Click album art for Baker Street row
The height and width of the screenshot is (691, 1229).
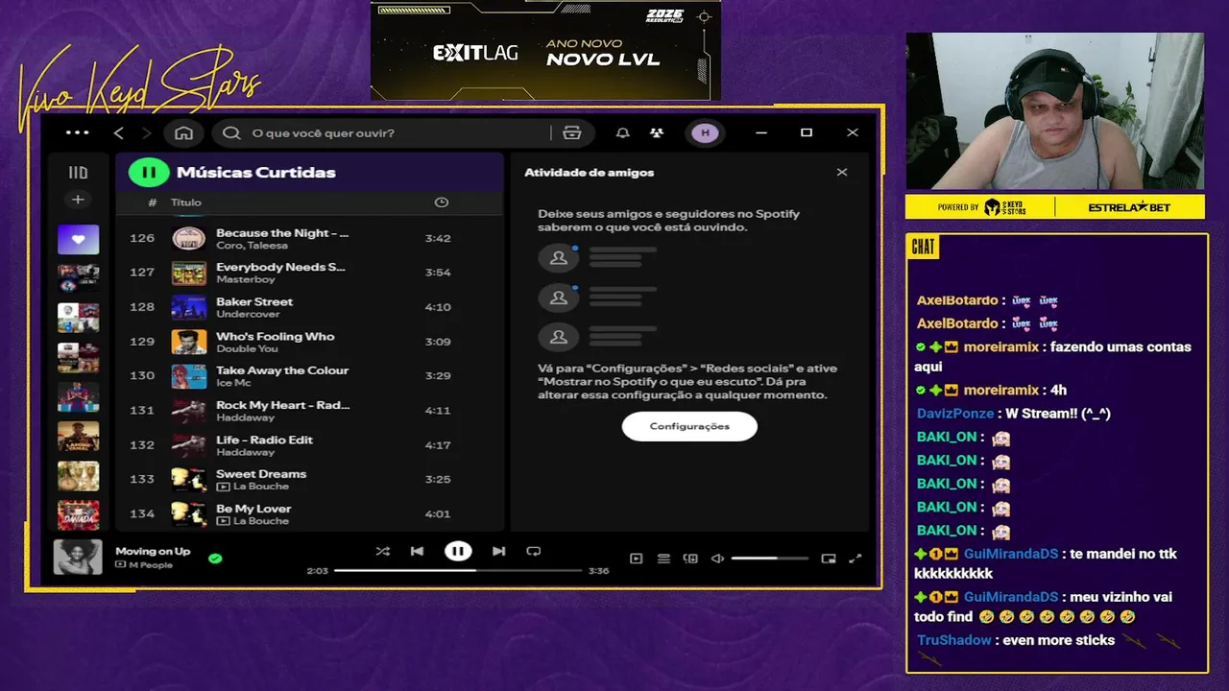click(189, 307)
